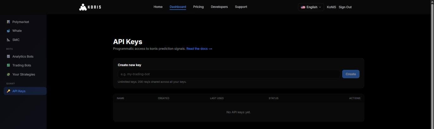Viewport: 434px width, 129px height.
Task: Click the LAST USED column header
Action: click(217, 98)
